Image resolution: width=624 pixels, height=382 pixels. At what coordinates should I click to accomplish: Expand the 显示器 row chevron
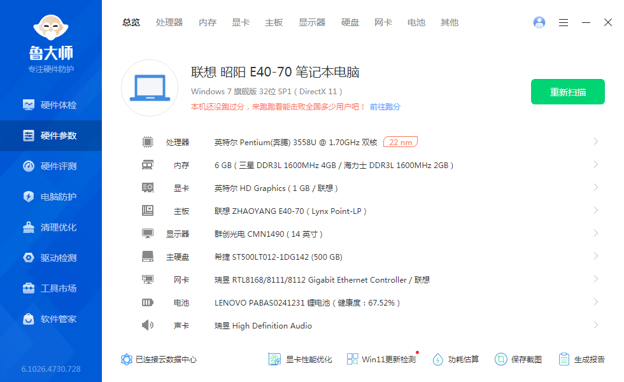(596, 233)
